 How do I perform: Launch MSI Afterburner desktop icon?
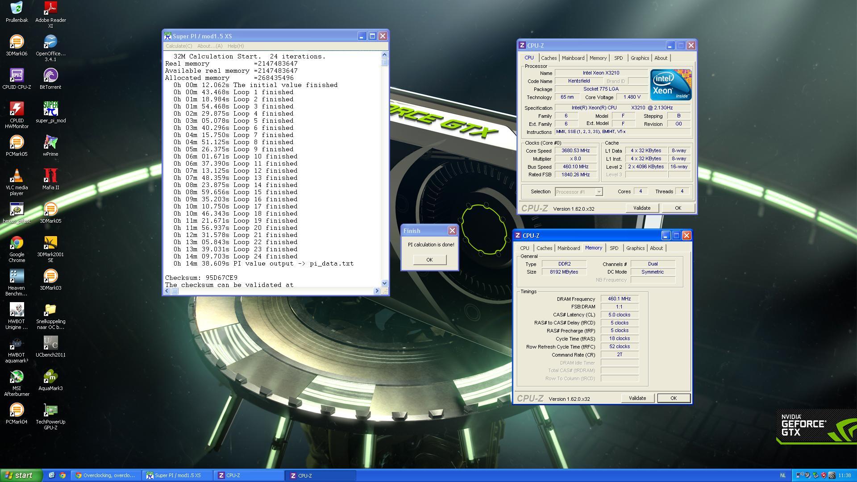[x=17, y=382]
